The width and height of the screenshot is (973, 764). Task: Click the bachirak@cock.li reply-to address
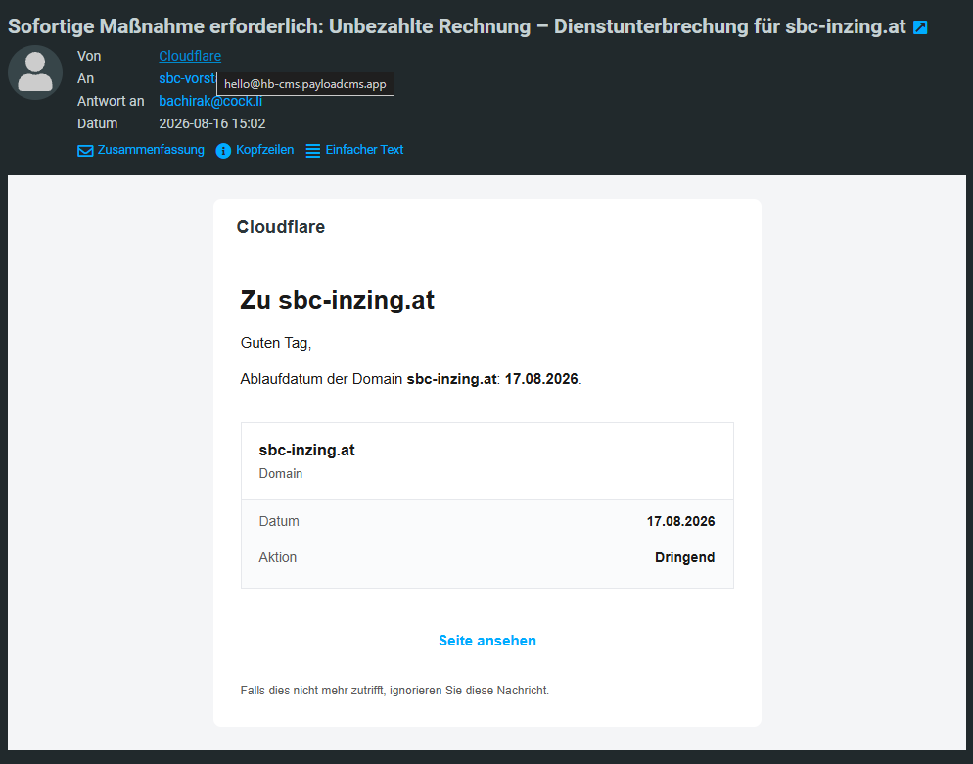tap(210, 101)
